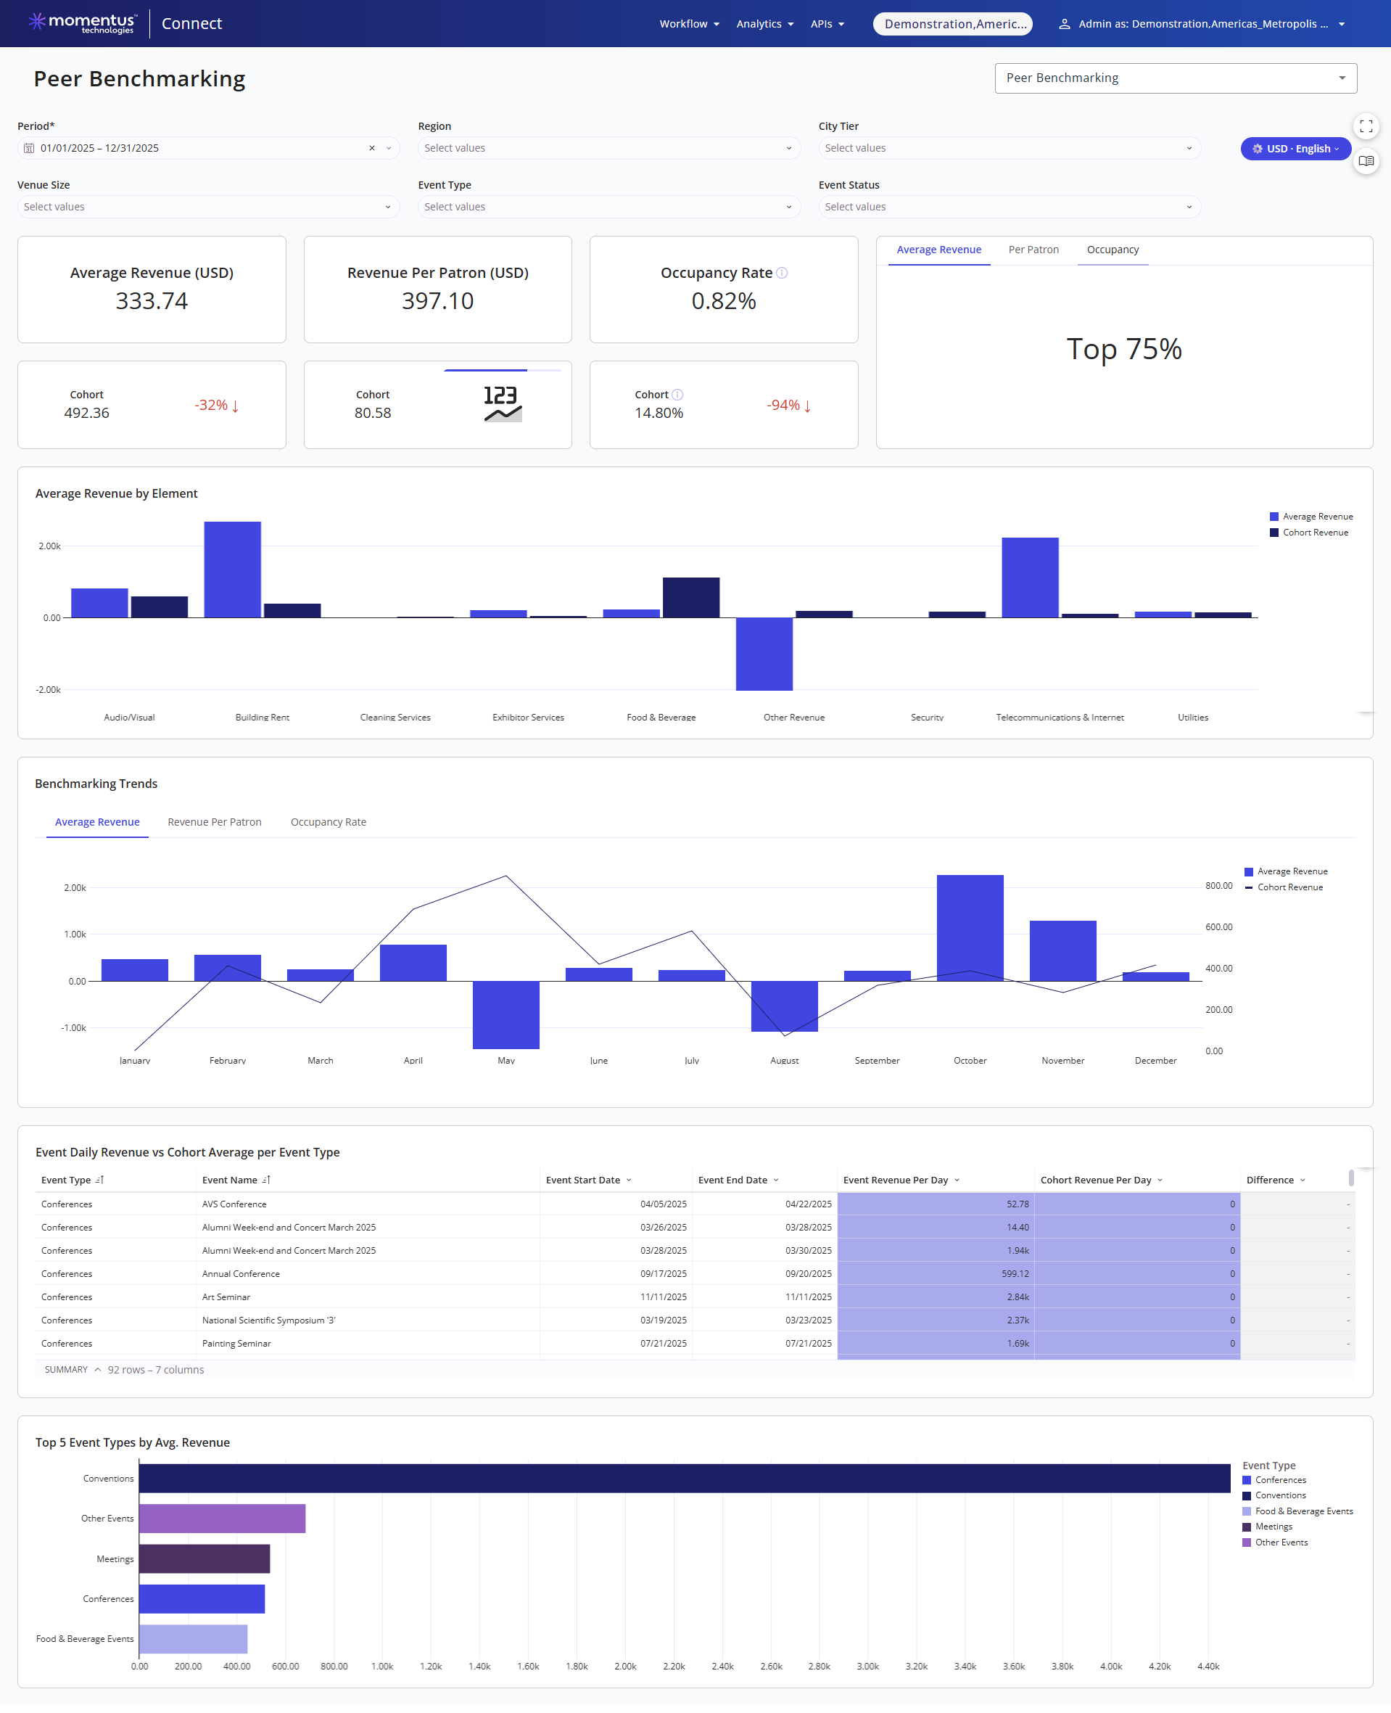Open the Workflow menu
This screenshot has width=1391, height=1713.
coord(689,24)
